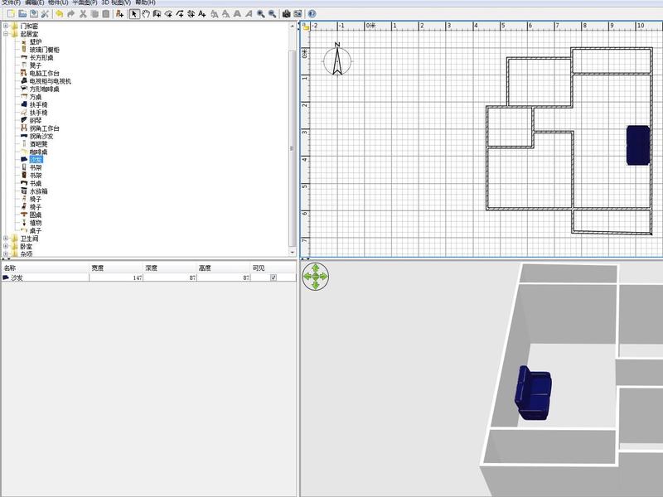Click the up arrow of 3D navigation pad
Viewport: 663px width, 497px height.
(315, 268)
